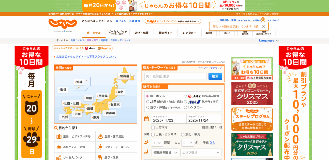Viewport: 329px width, 160px height.
Task: Click the hot spring onsen icon
Action: [x=100, y=136]
